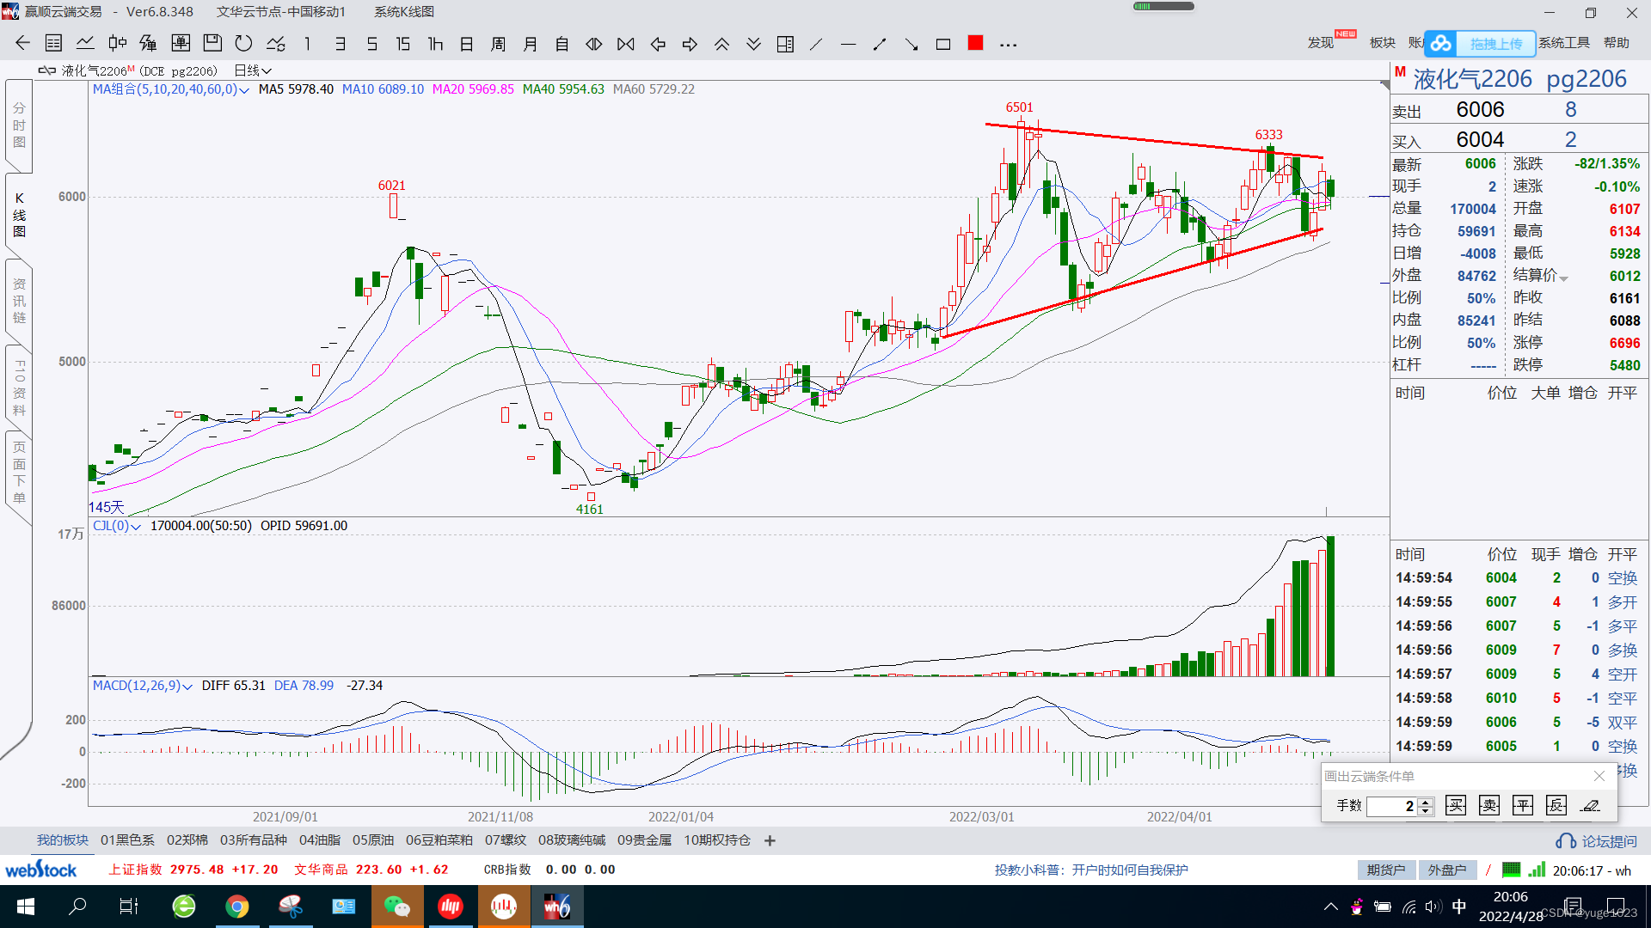Select the candlestick chart icon

117,43
